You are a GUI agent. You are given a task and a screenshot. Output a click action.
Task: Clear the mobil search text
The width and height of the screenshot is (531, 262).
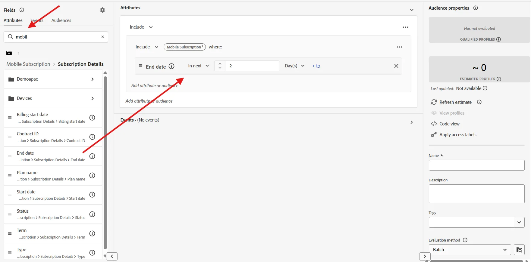[102, 37]
